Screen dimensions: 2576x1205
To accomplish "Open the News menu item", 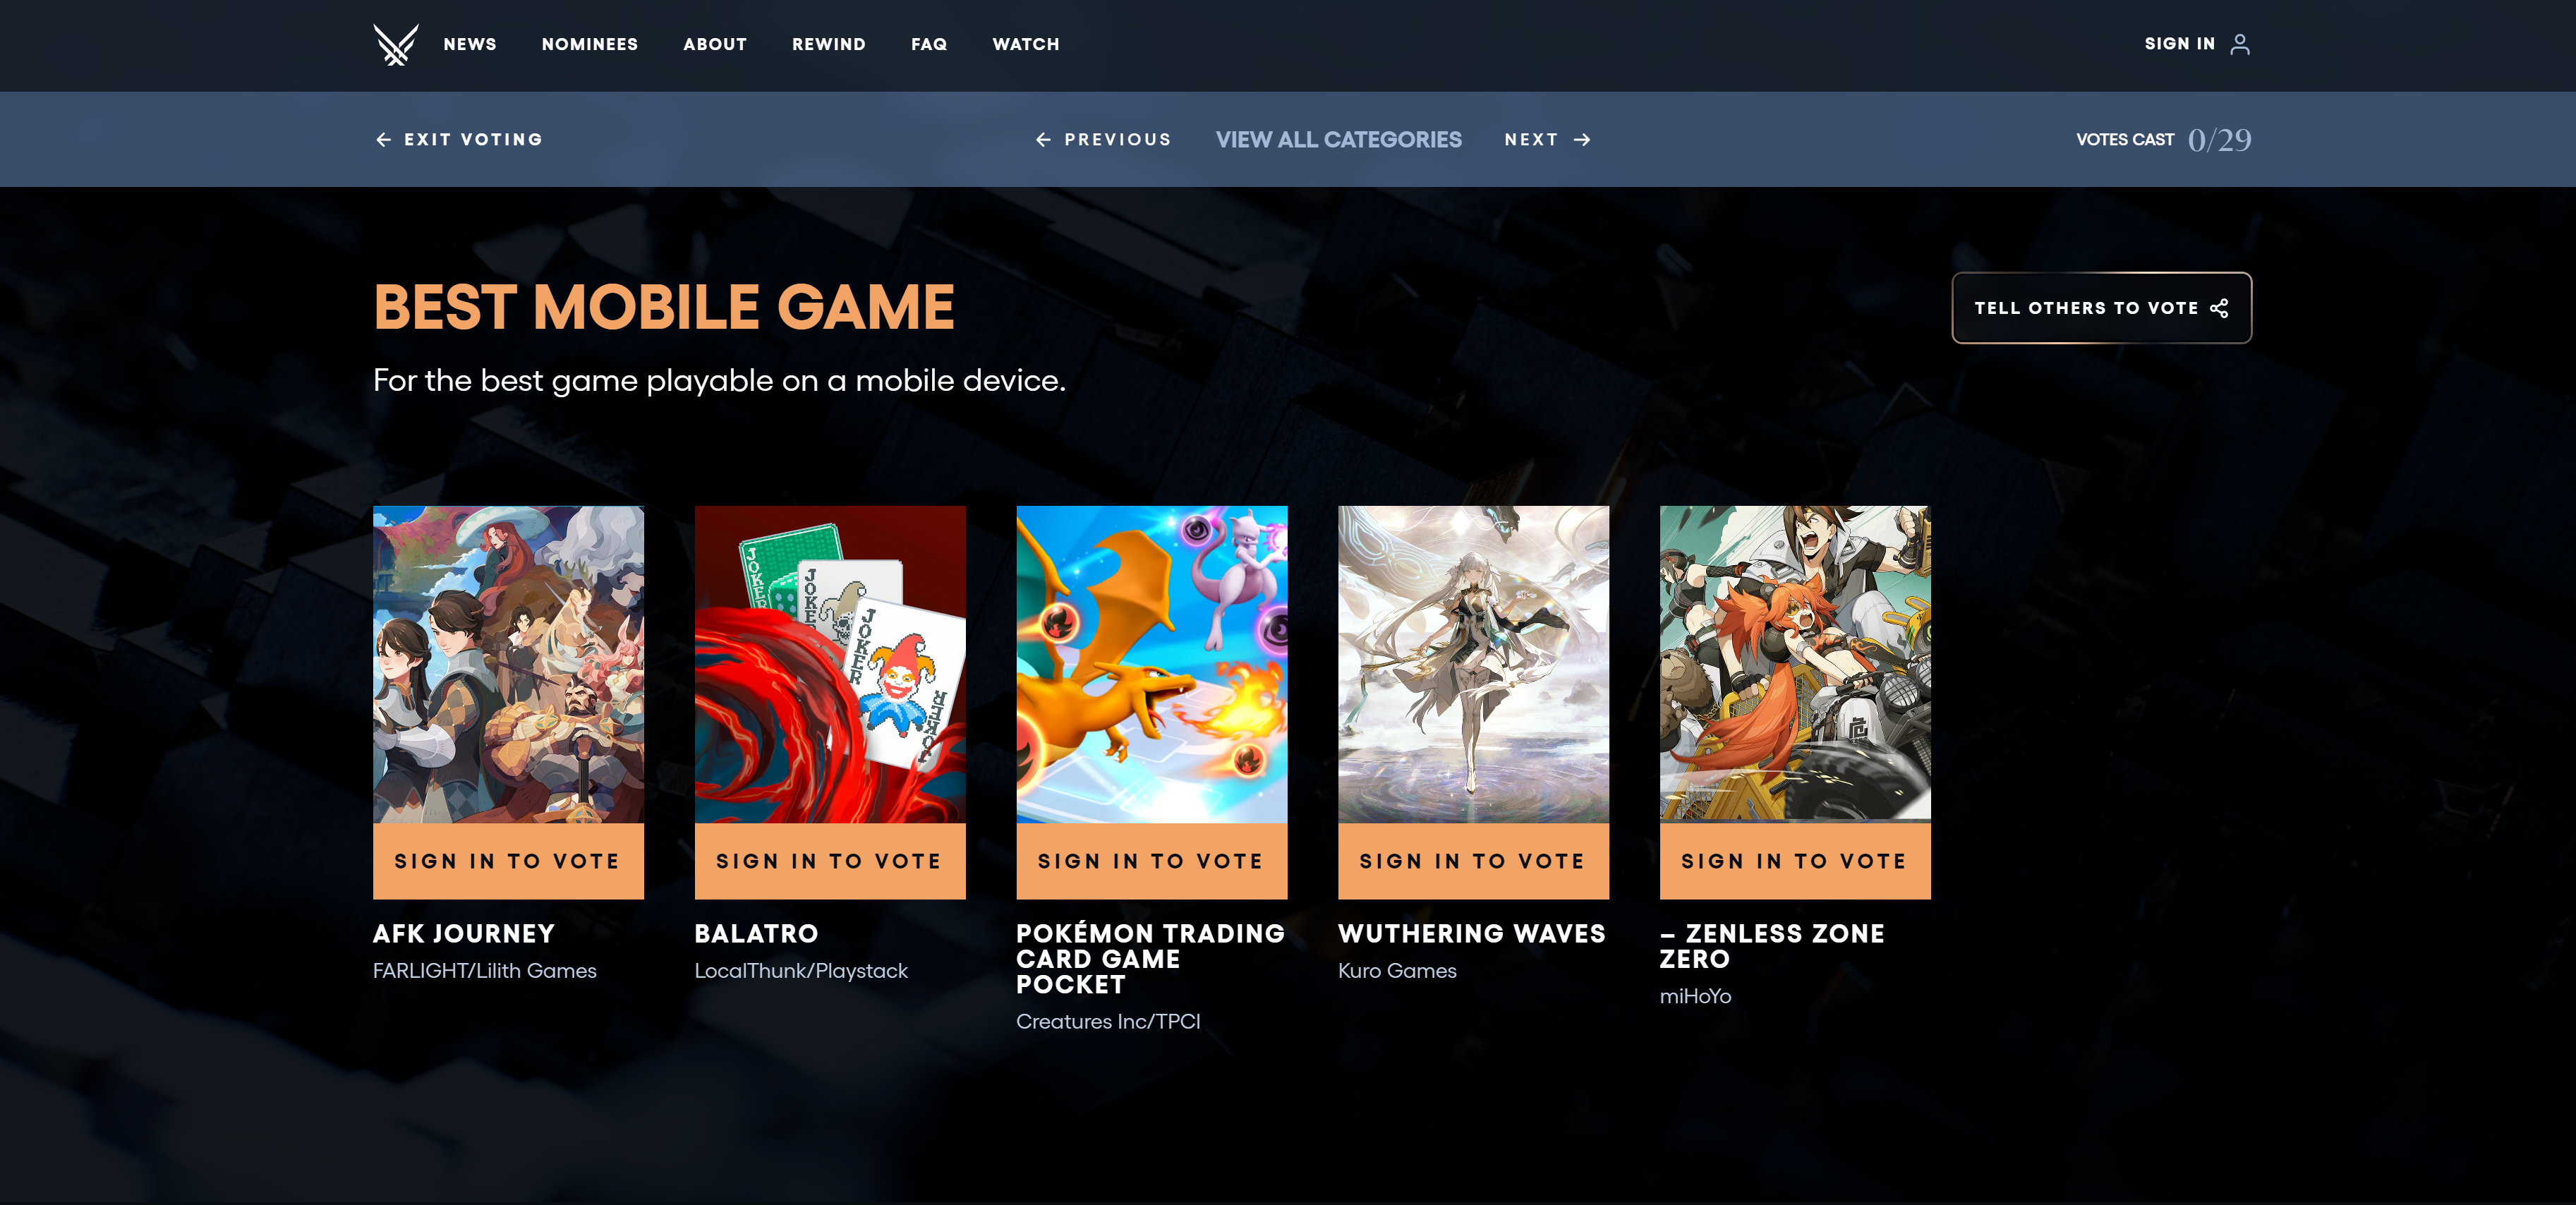I will (470, 44).
